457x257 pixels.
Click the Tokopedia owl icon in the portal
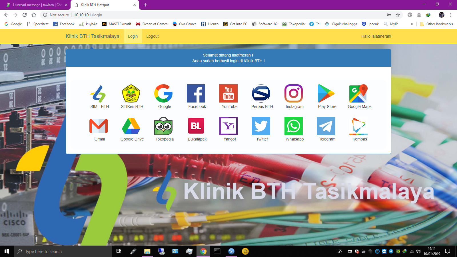[x=163, y=126]
